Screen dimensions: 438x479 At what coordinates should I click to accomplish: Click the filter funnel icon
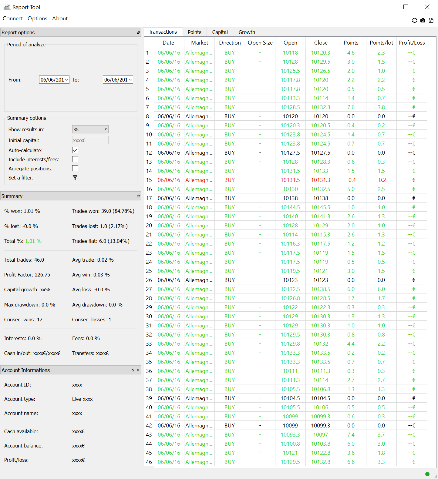click(x=75, y=178)
